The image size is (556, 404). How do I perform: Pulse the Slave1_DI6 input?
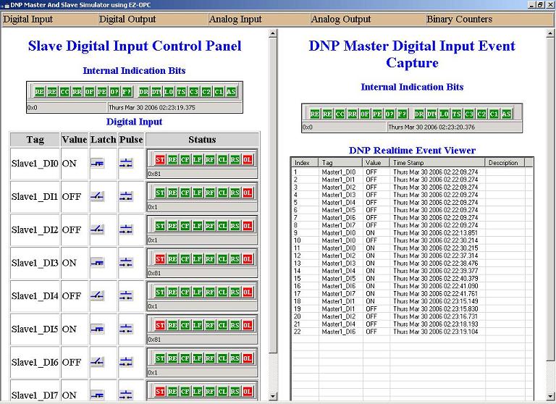point(126,362)
